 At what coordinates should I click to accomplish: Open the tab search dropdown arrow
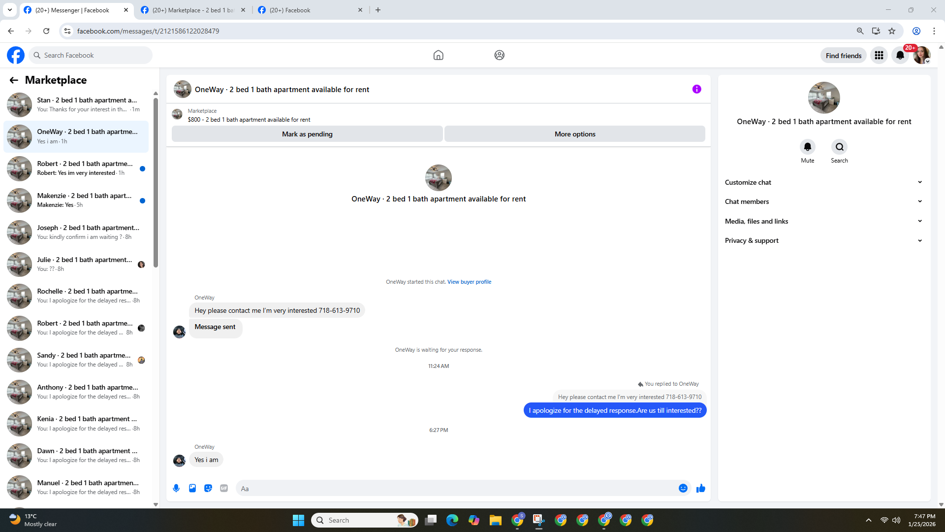(x=10, y=10)
